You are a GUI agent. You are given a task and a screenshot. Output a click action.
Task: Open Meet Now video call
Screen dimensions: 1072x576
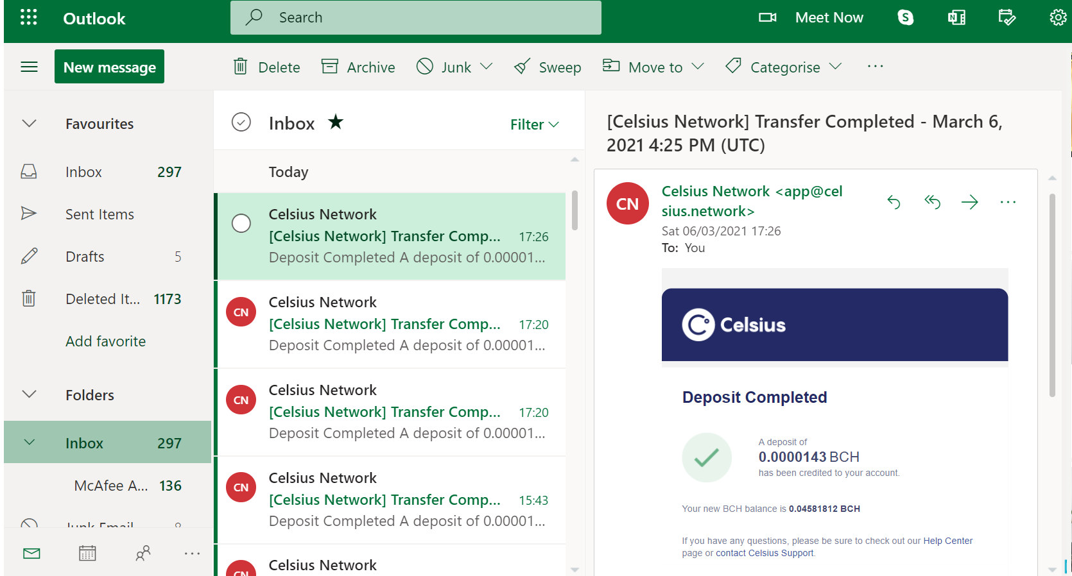pyautogui.click(x=811, y=17)
